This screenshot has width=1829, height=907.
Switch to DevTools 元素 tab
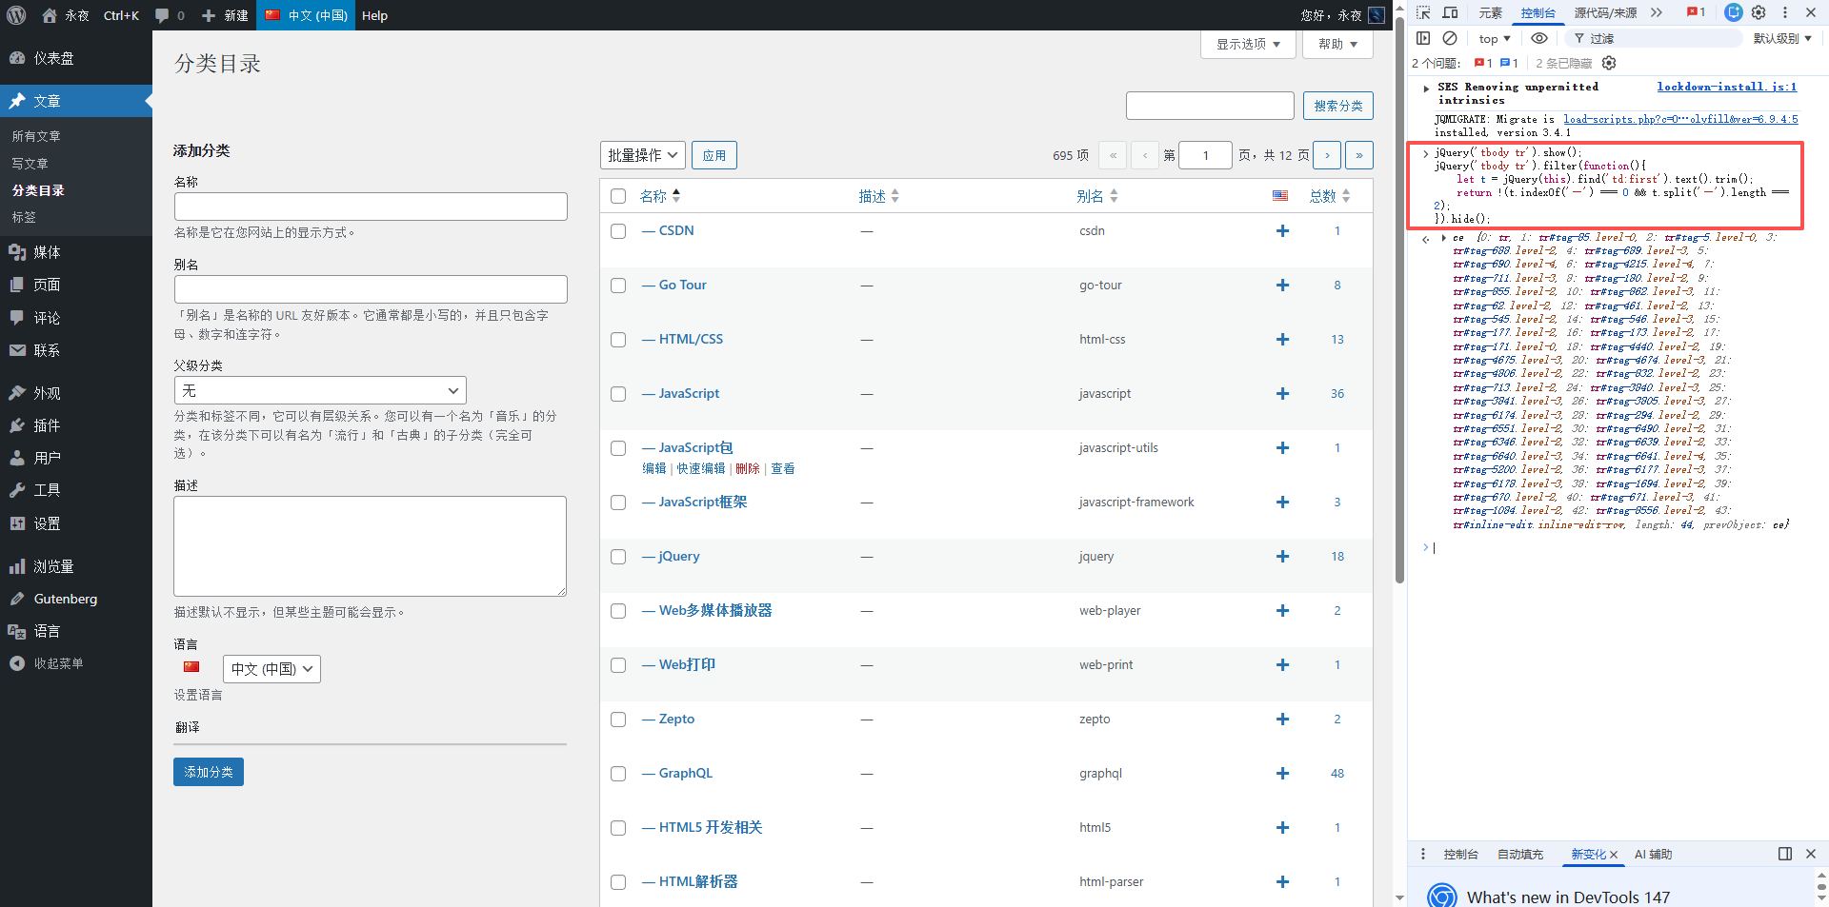[x=1490, y=12]
